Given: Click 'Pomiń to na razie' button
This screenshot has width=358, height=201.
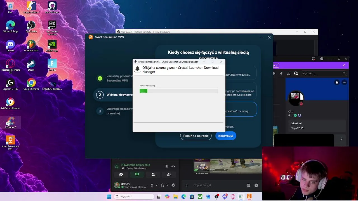Looking at the screenshot, I should pyautogui.click(x=196, y=136).
